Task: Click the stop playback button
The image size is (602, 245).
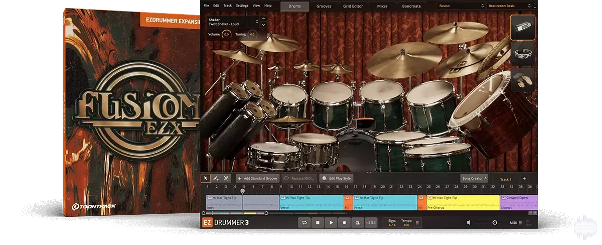Action: (318, 222)
